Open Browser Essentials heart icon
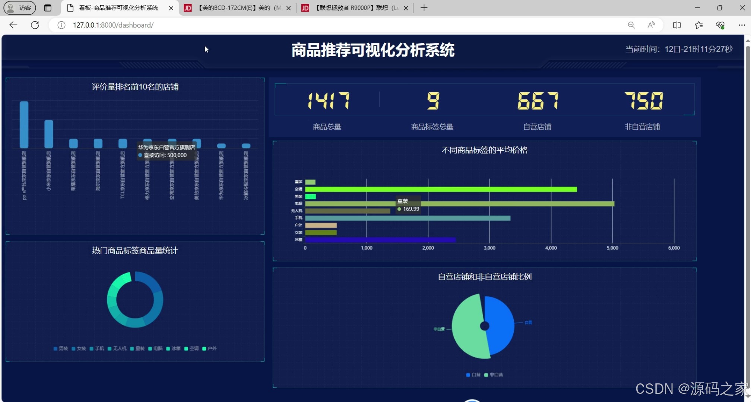The width and height of the screenshot is (751, 402). pos(720,25)
